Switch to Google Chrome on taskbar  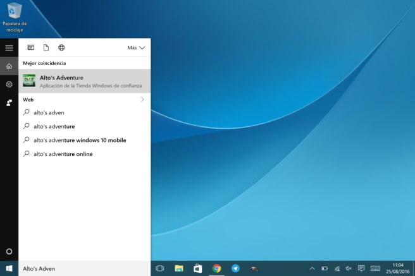[x=216, y=268]
